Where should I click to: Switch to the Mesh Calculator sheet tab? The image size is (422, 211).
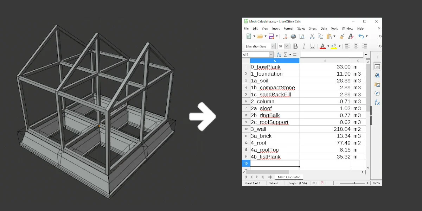pos(290,177)
